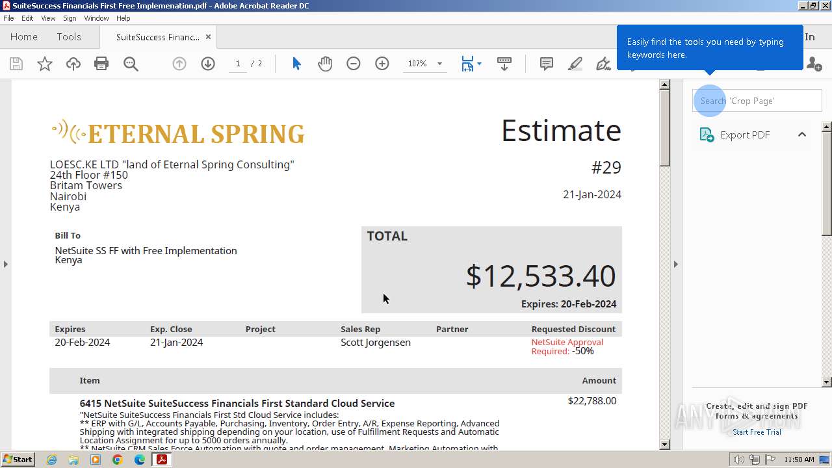832x468 pixels.
Task: Open the fit page options dropdown
Action: (479, 64)
